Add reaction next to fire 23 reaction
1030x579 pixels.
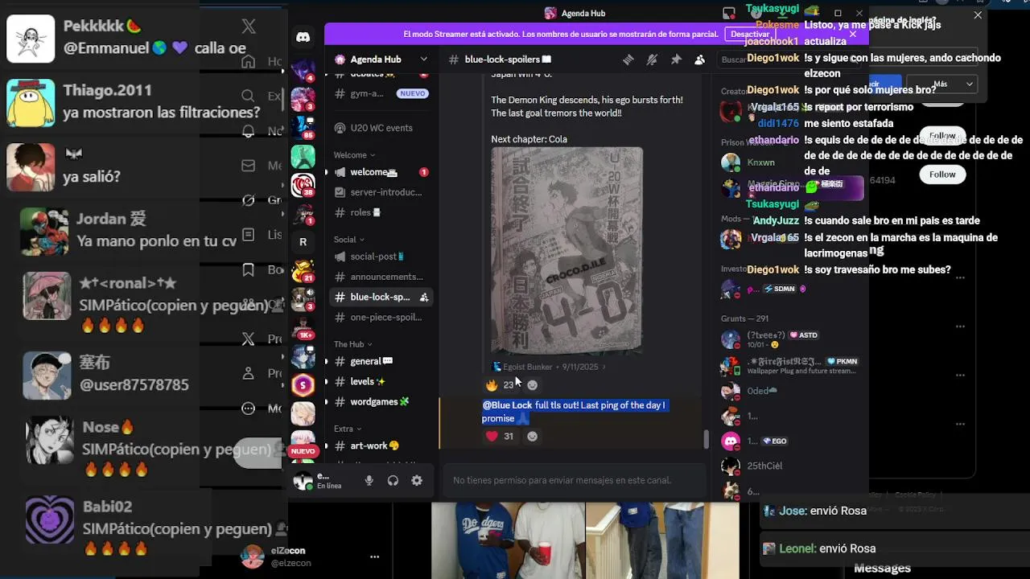point(532,385)
